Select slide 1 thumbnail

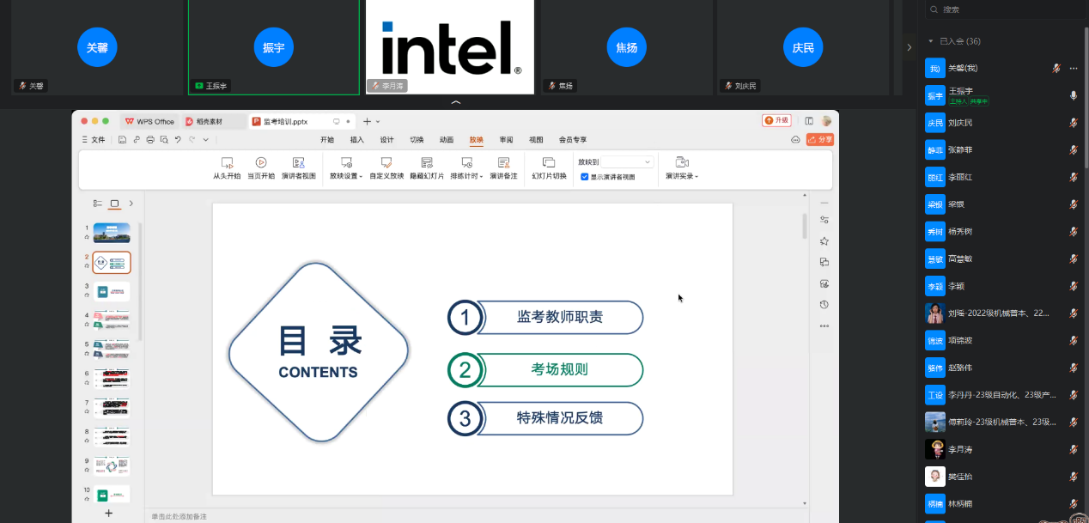tap(112, 233)
